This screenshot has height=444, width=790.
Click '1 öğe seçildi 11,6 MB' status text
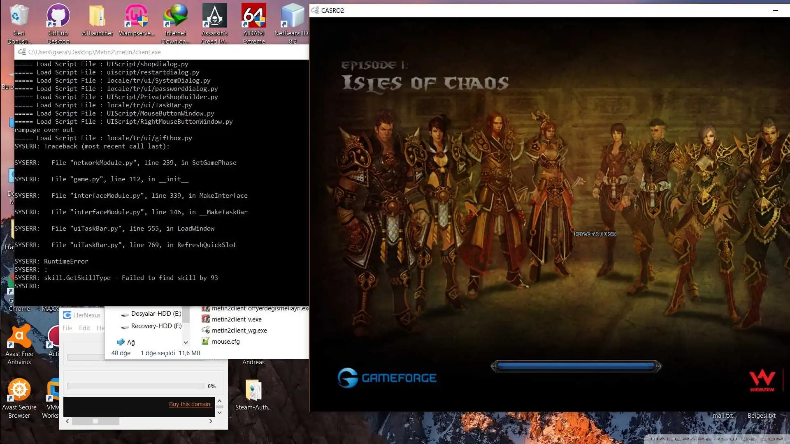(170, 353)
